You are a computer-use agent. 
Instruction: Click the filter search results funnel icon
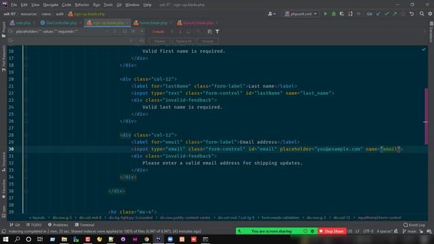217,32
